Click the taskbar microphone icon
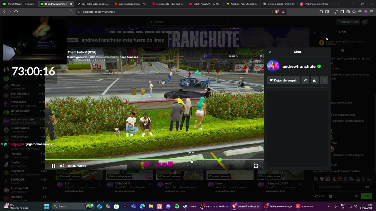This screenshot has height=211, width=376. click(x=335, y=206)
